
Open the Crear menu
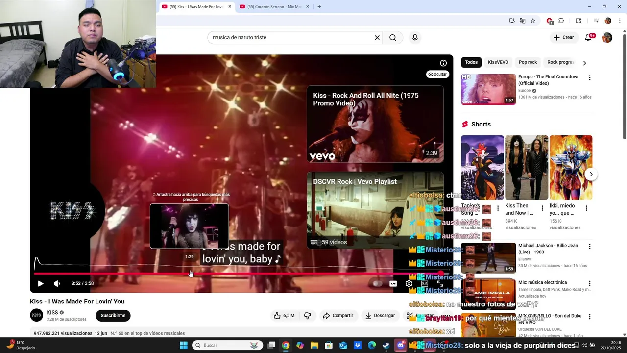coord(564,38)
